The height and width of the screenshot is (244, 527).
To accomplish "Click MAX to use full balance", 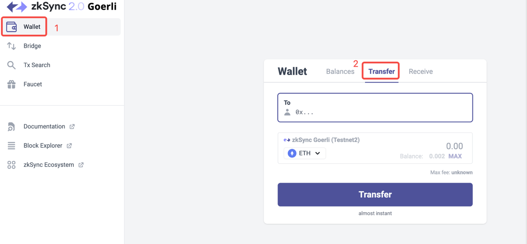I will (x=455, y=156).
